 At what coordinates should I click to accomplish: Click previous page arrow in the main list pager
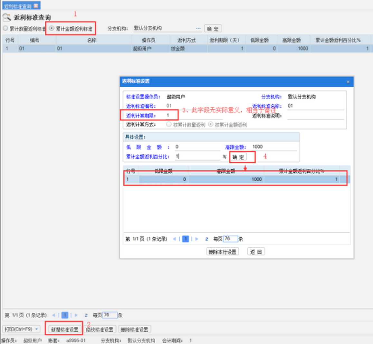point(54,315)
